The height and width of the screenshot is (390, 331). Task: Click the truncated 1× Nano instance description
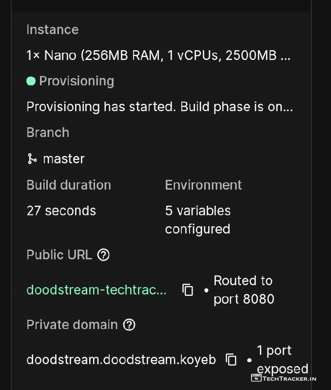(x=158, y=55)
